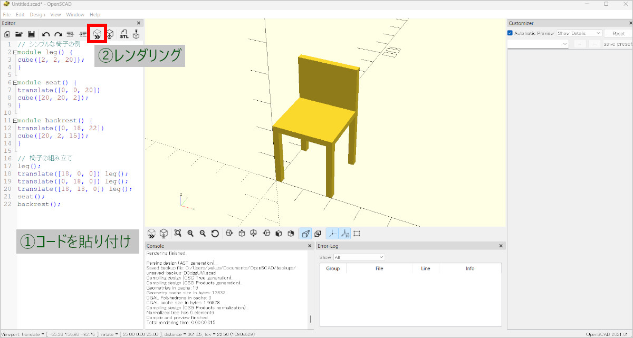Screen dimensions: 633x338
Task: Render the model from the Editor toolbar
Action: click(110, 35)
